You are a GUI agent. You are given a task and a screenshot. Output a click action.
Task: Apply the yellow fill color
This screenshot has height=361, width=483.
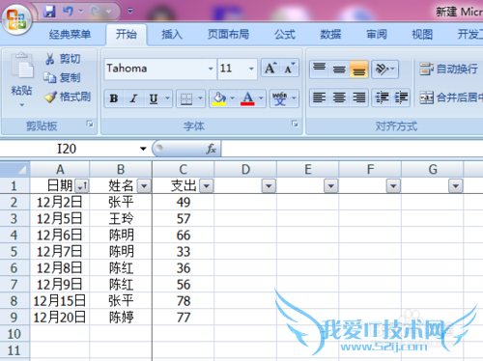[x=219, y=98]
